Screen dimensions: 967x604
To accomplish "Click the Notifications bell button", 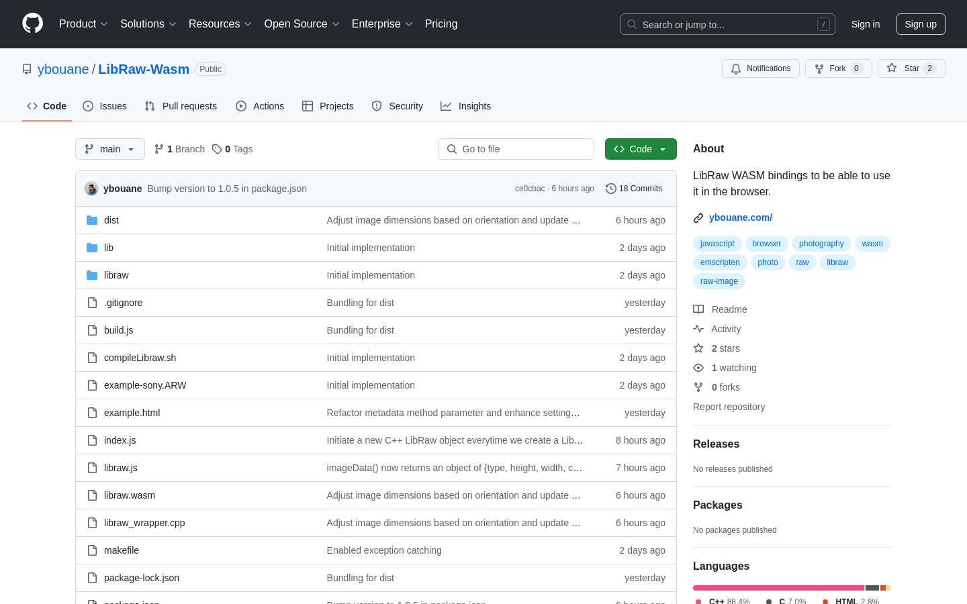I will pyautogui.click(x=761, y=68).
